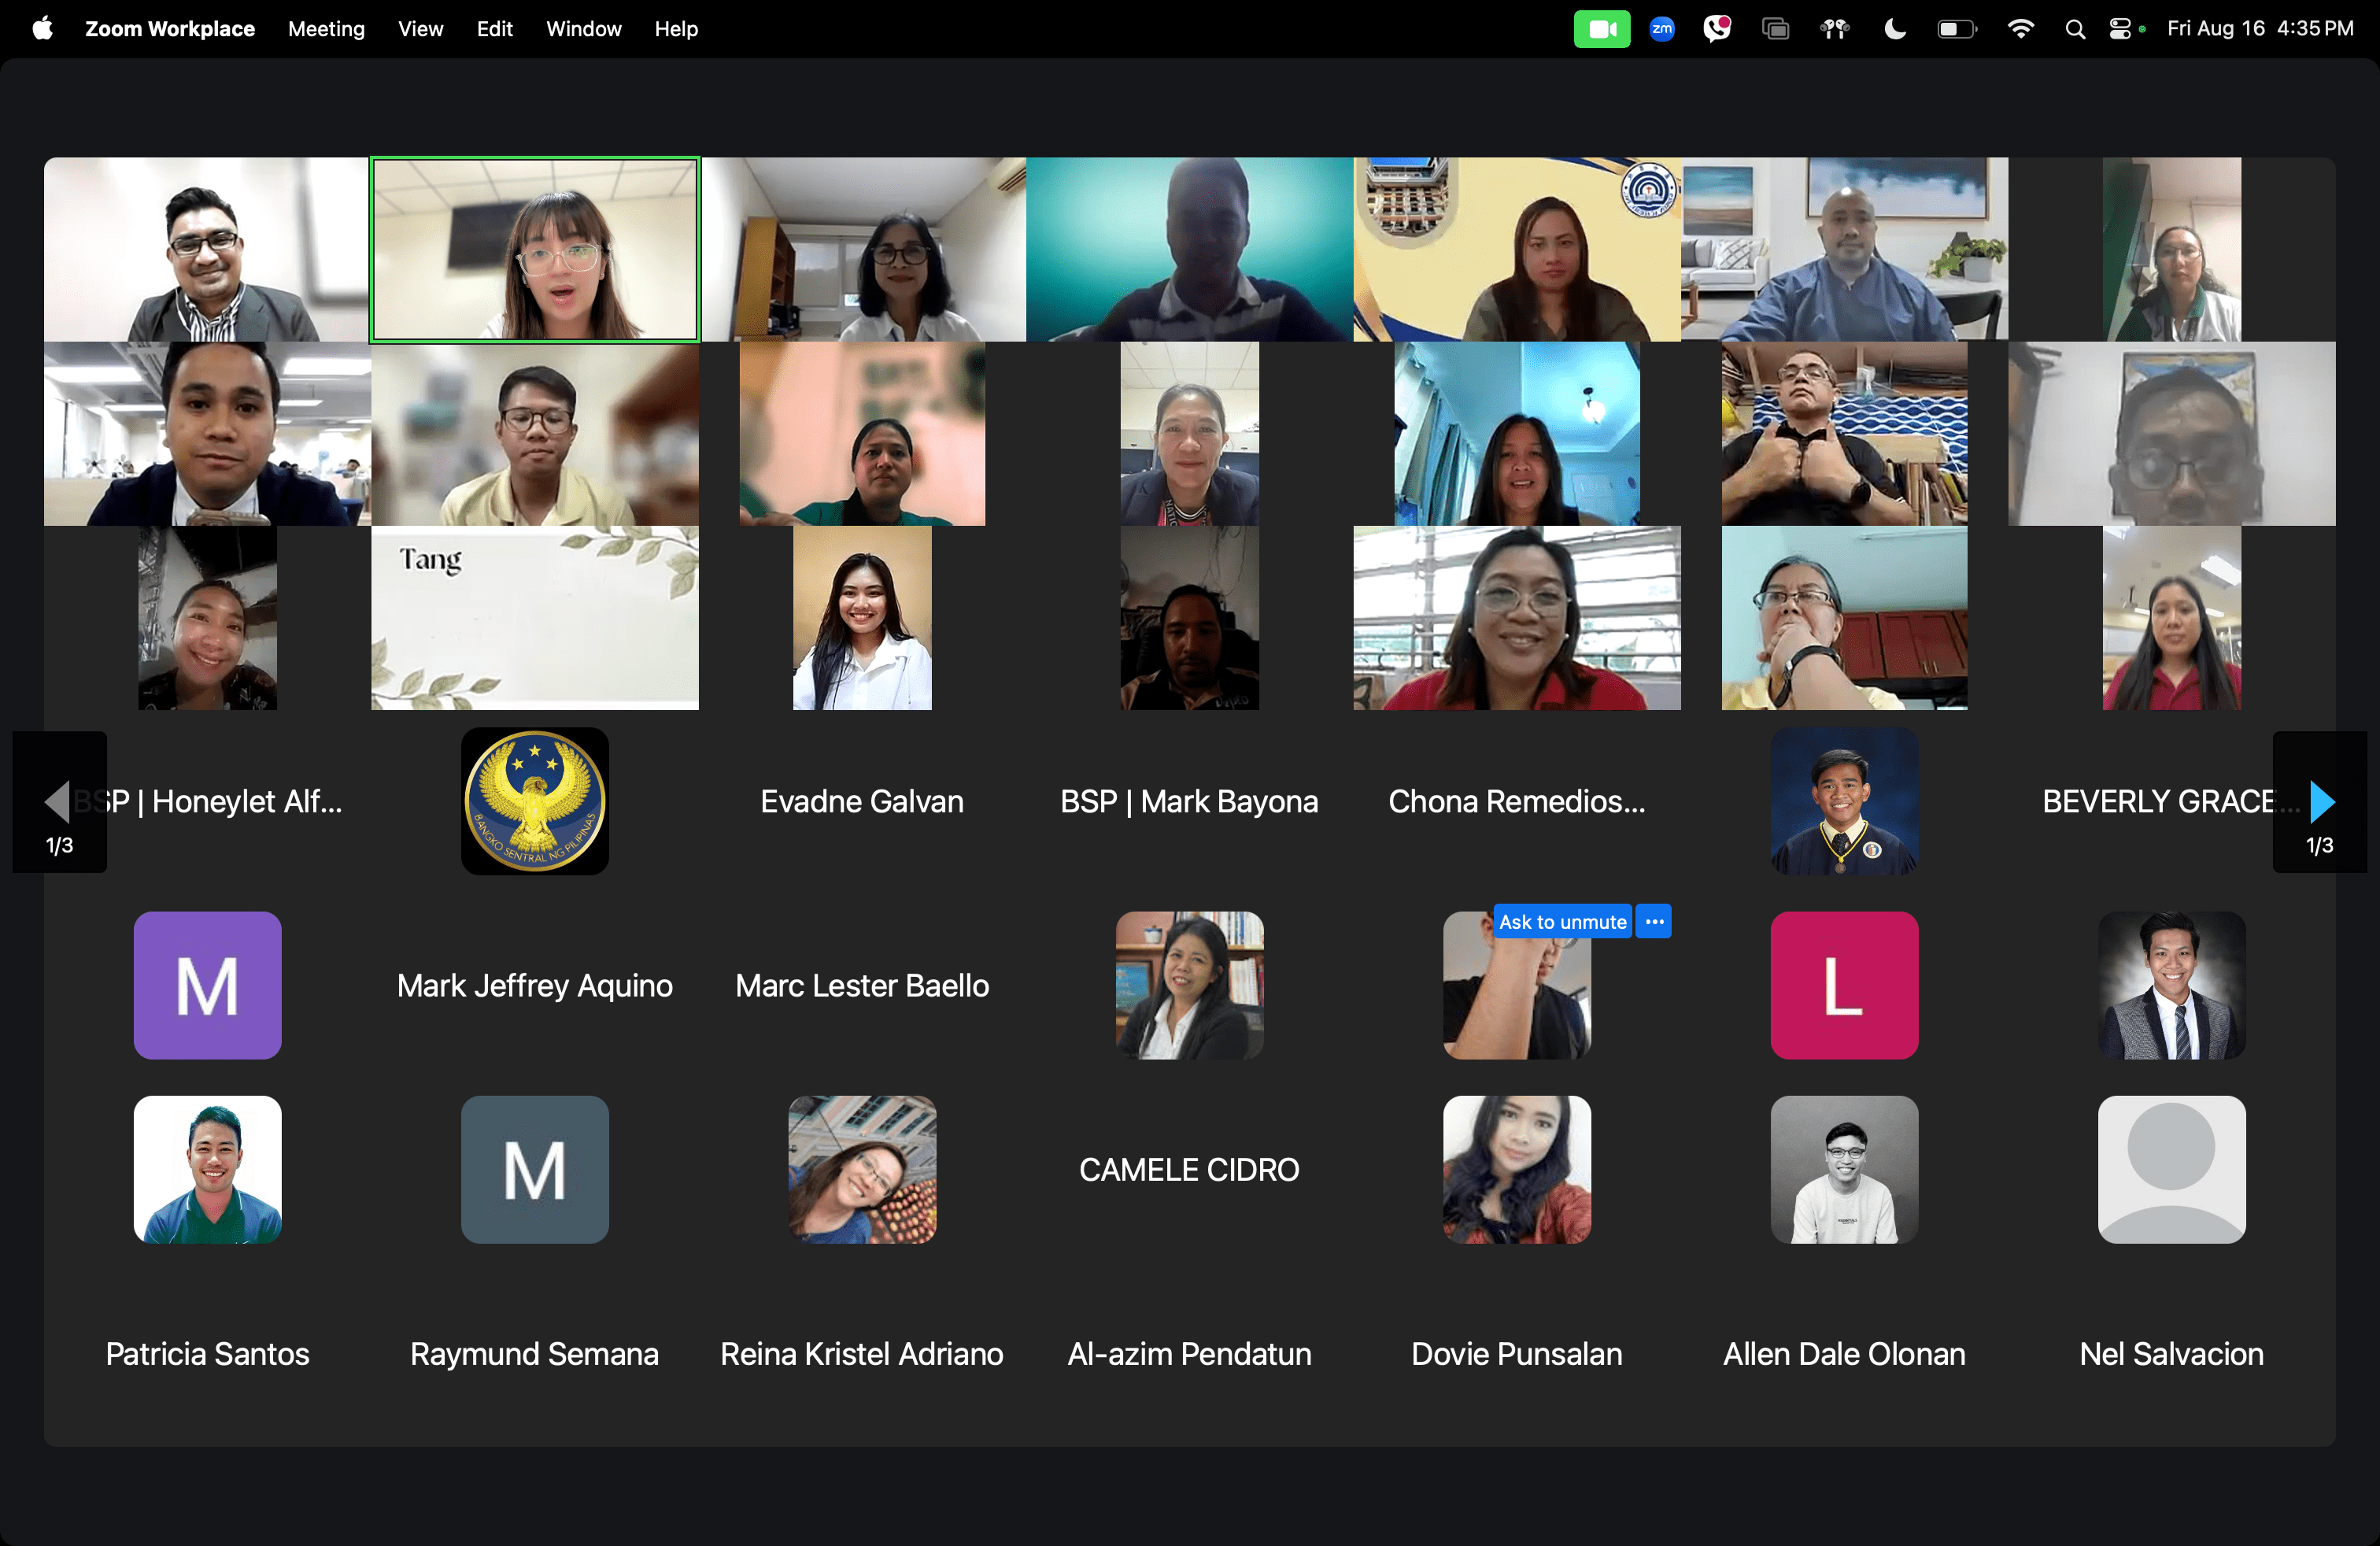Viewport: 2380px width, 1546px height.
Task: Open the Zoom Workplace app menu
Action: coord(169,29)
